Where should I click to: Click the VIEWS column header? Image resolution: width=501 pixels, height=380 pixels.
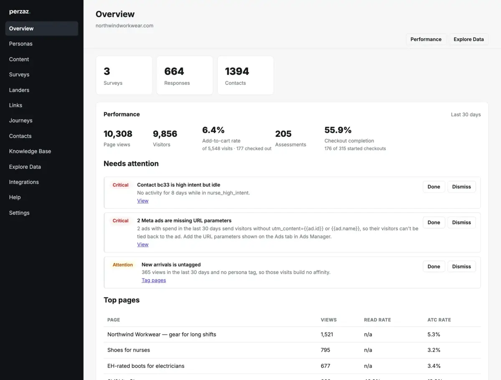coord(329,320)
